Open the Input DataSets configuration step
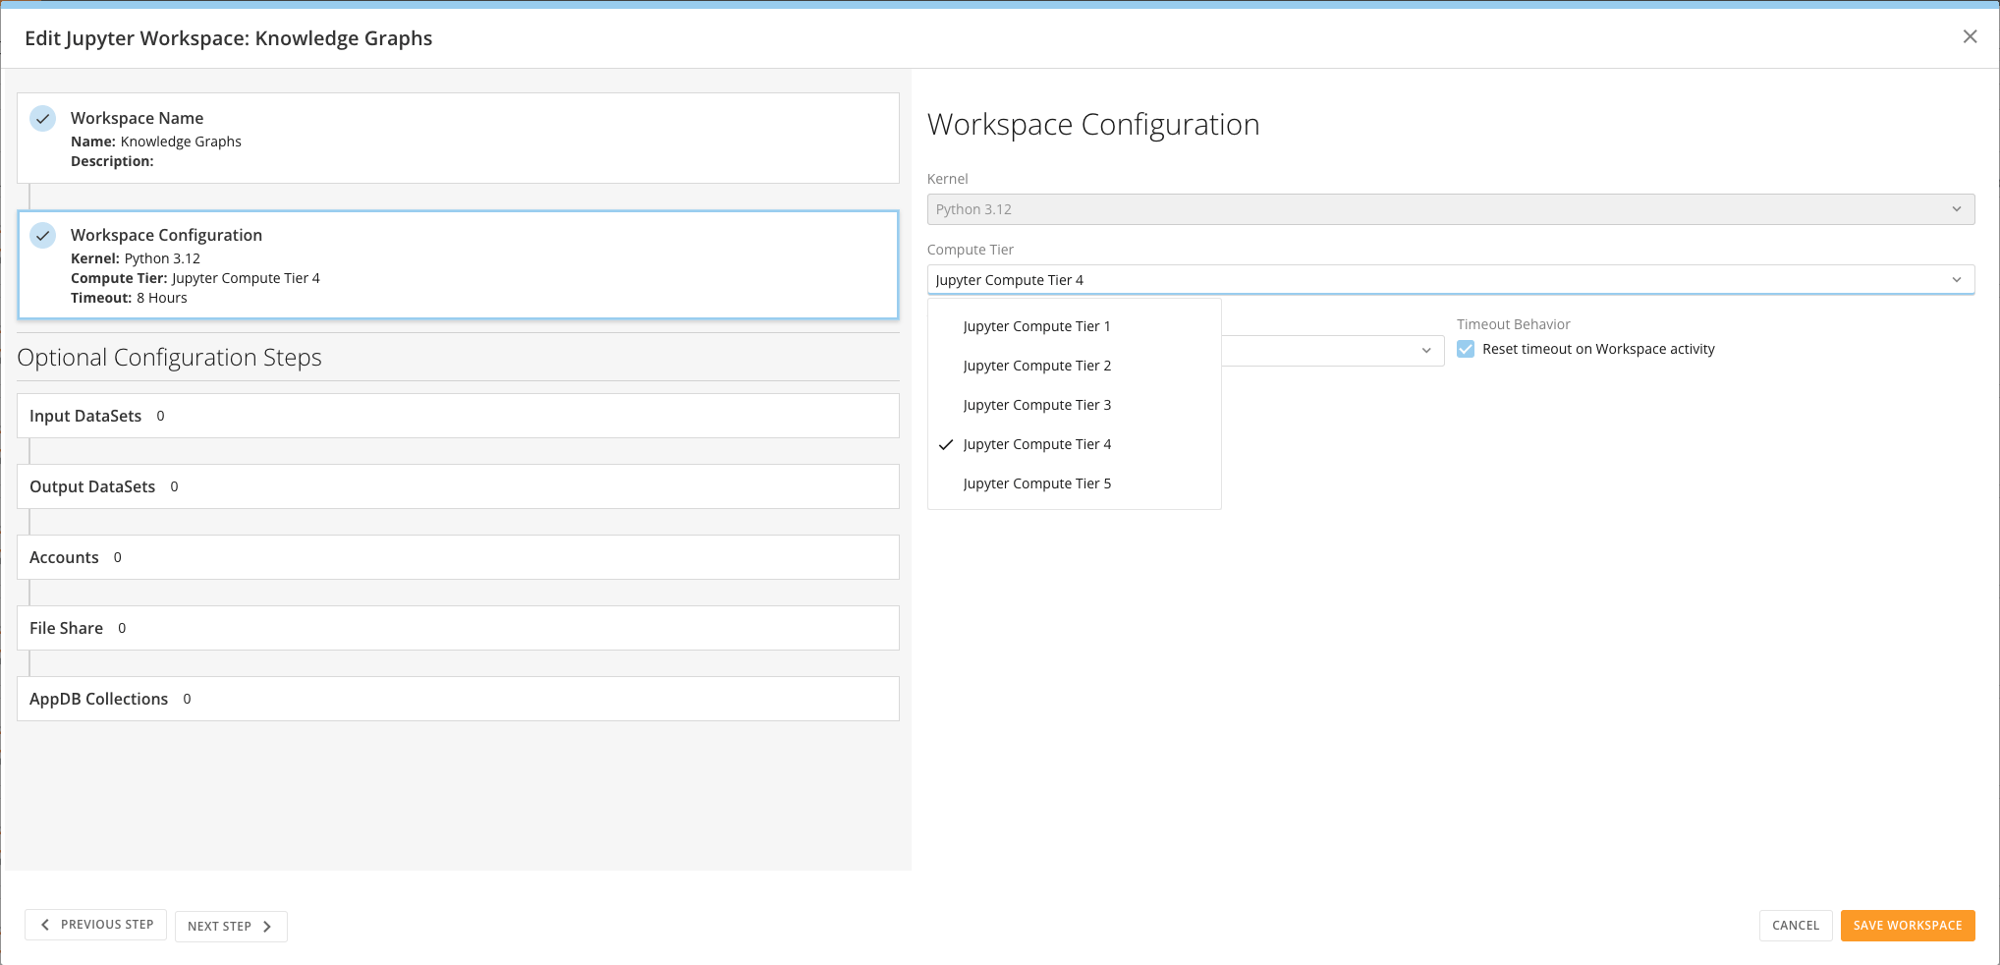The image size is (2000, 965). pyautogui.click(x=458, y=416)
